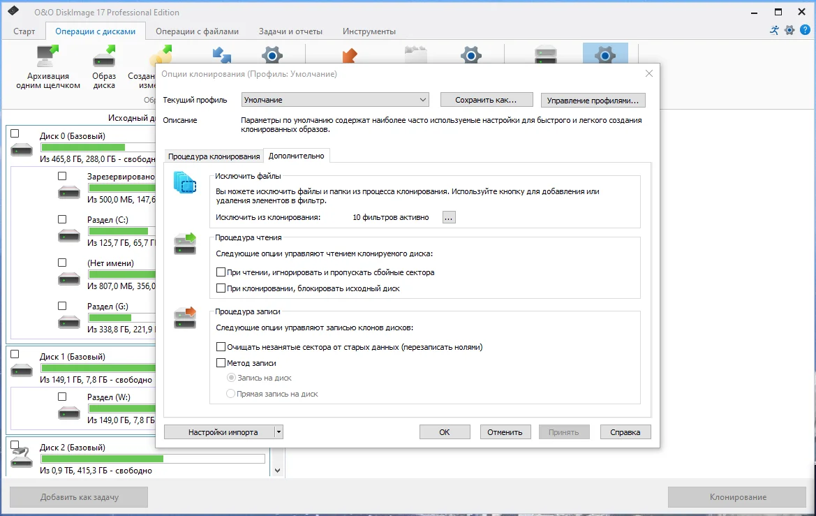Viewport: 816px width, 516px height.
Task: Tick the Диск 0 (Базовый) checkbox
Action: 15,133
